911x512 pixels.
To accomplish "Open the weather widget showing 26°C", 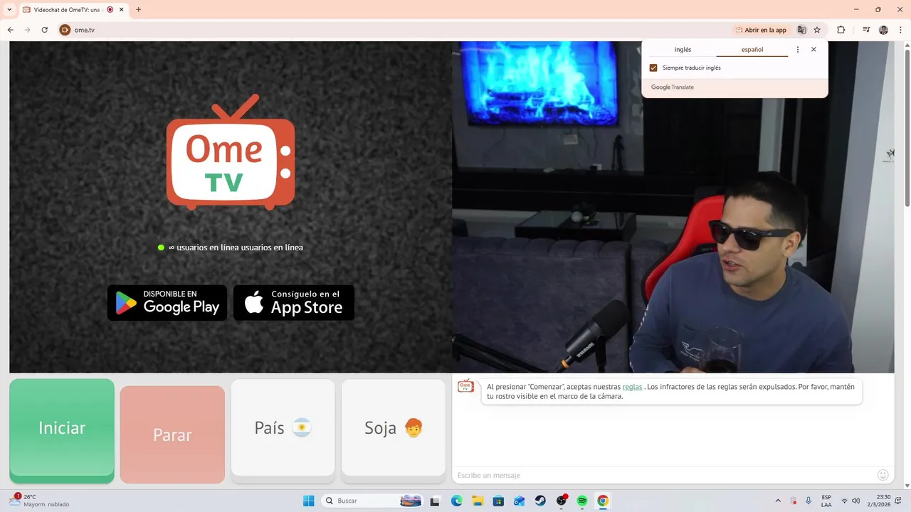I will (39, 501).
